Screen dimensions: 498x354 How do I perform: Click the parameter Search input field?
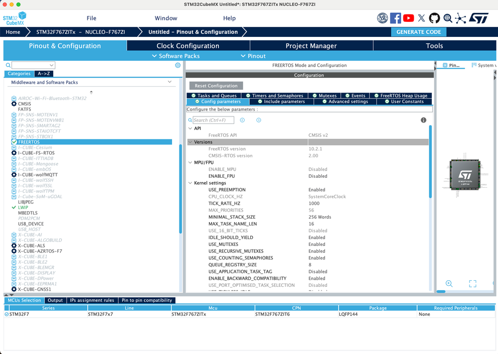213,120
